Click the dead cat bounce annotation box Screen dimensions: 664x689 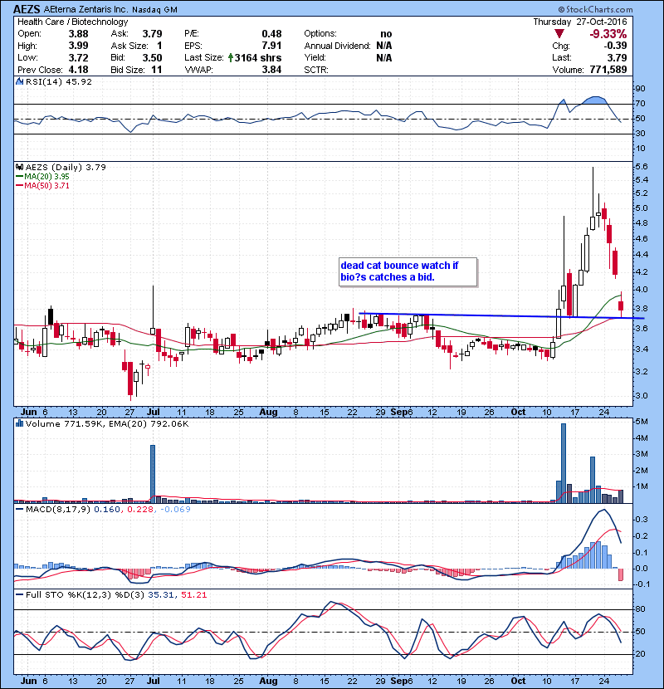(408, 272)
